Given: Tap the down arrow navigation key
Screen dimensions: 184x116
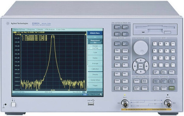Looking at the screenshot, I should click(141, 71).
